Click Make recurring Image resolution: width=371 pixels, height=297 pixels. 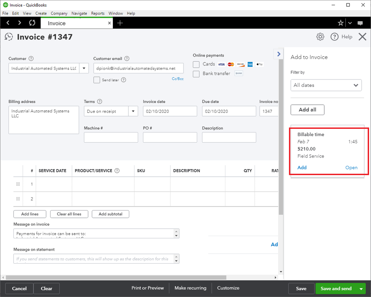(191, 288)
